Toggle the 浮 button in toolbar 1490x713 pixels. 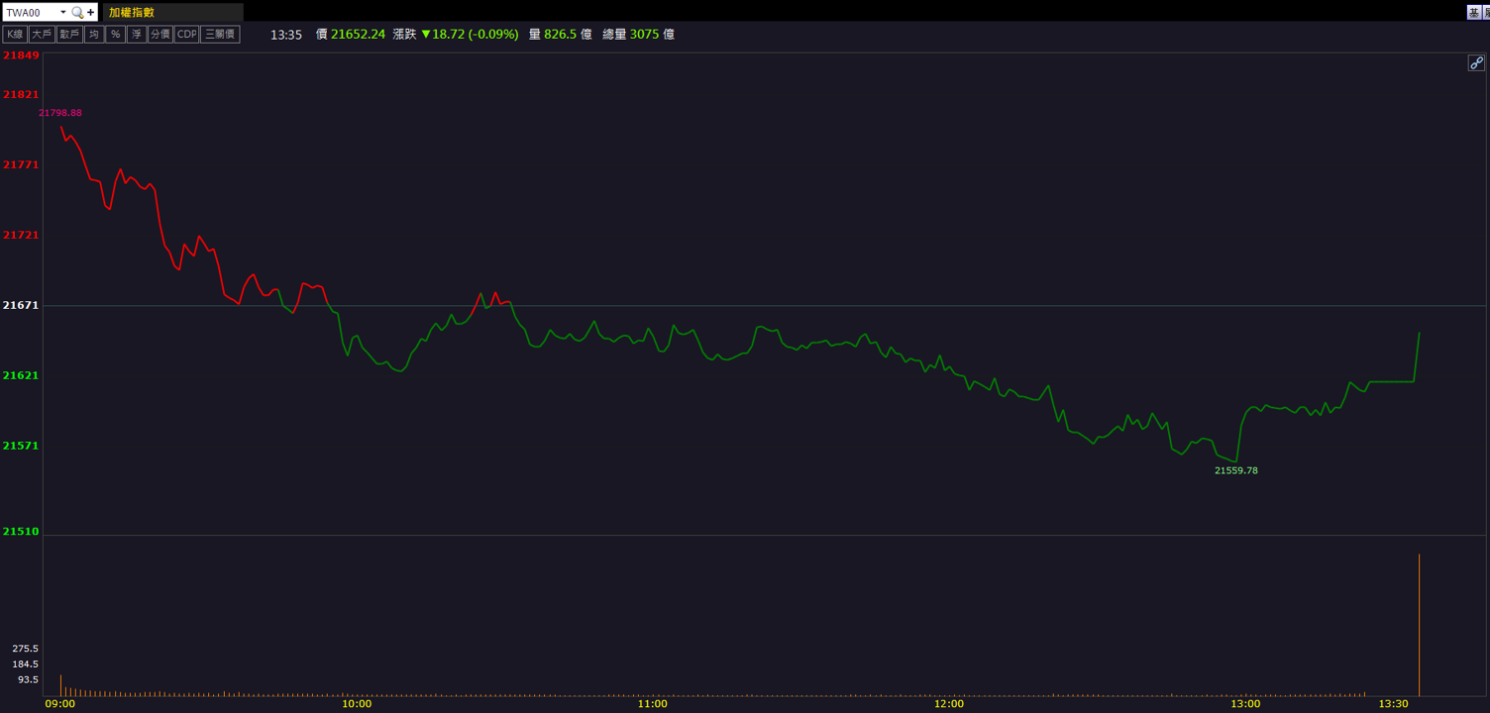(x=137, y=34)
